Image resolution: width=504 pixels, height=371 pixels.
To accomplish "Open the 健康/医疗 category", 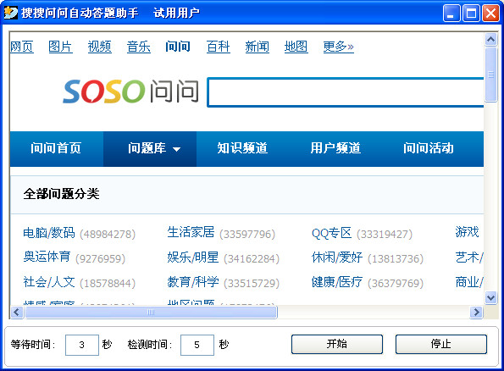I will coord(337,282).
